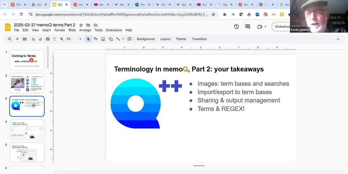Screen dimensions: 348x174
Task: Open the Slide menu
Action: (x=72, y=30)
